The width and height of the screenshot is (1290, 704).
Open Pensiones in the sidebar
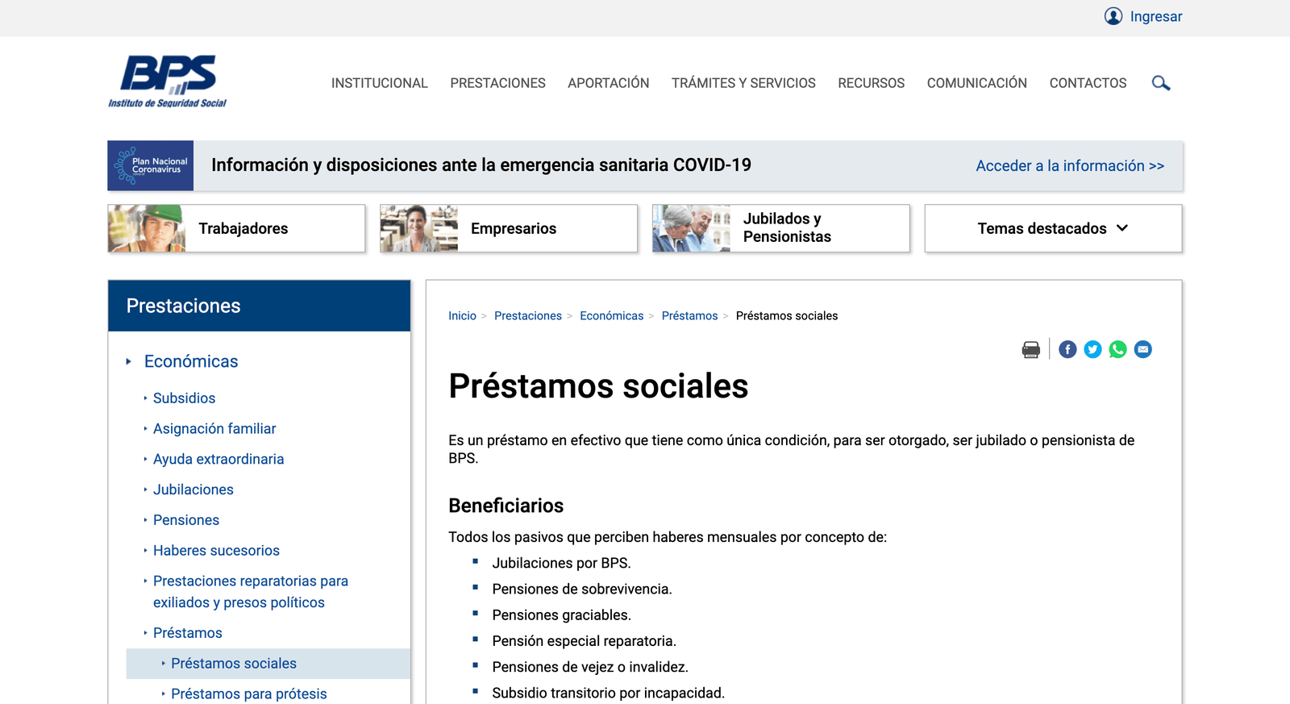[x=186, y=521]
